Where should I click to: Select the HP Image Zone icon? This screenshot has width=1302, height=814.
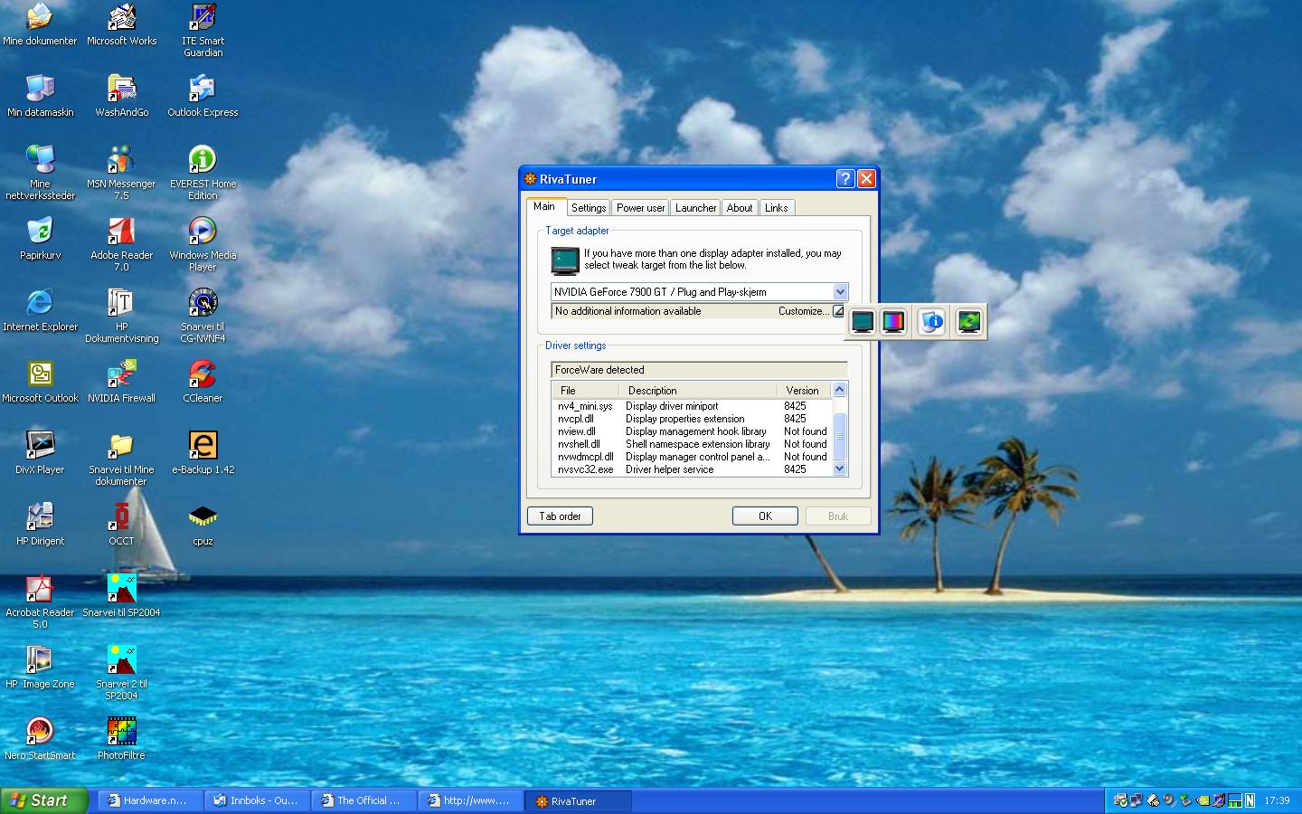tap(40, 667)
